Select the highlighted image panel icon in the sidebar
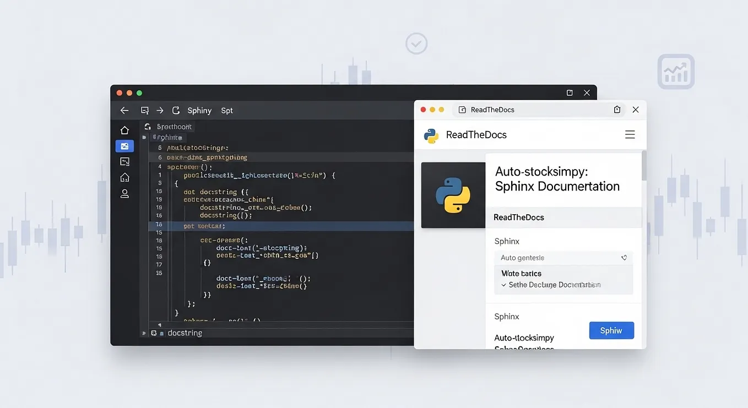The height and width of the screenshot is (408, 748). (124, 145)
